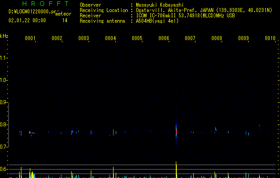Screen dimensions: 280x178
Task: Click time marker 0010
Action: (270, 38)
